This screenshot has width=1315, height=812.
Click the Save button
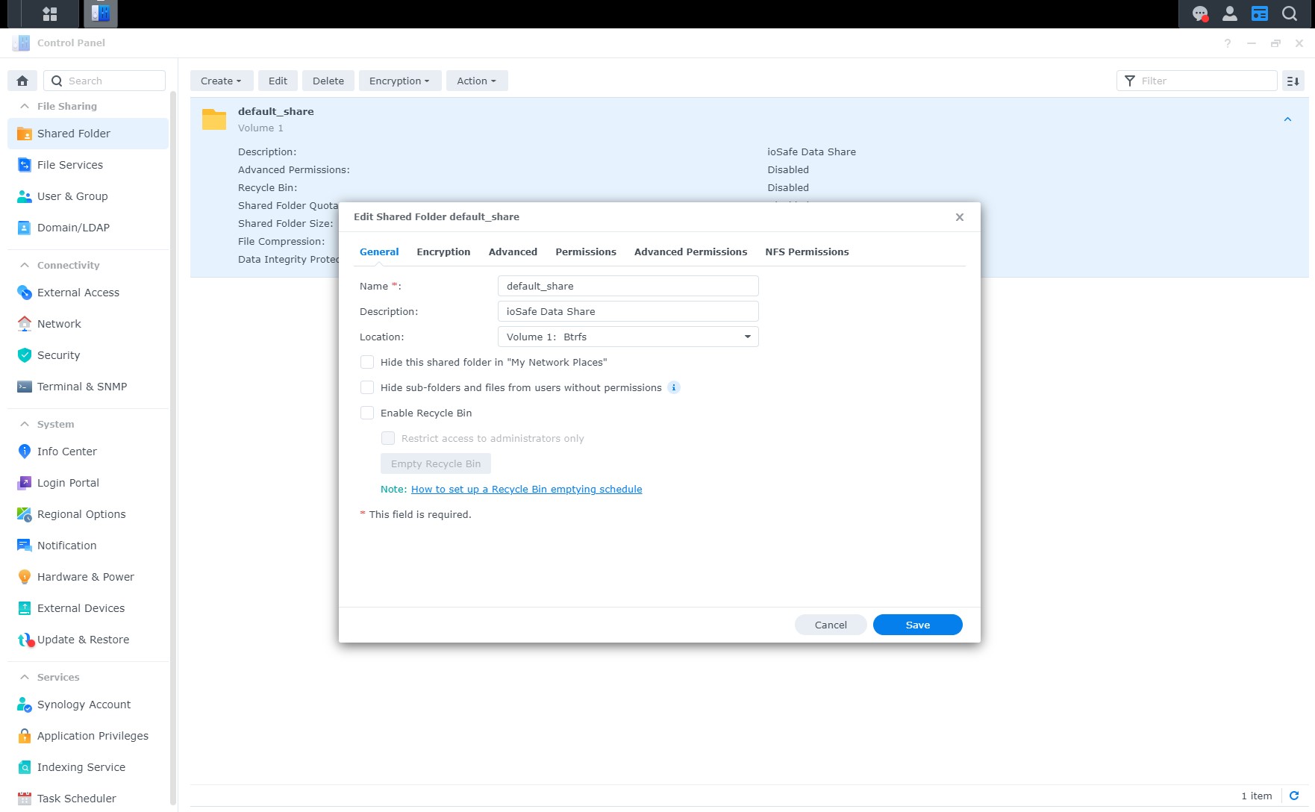coord(917,625)
